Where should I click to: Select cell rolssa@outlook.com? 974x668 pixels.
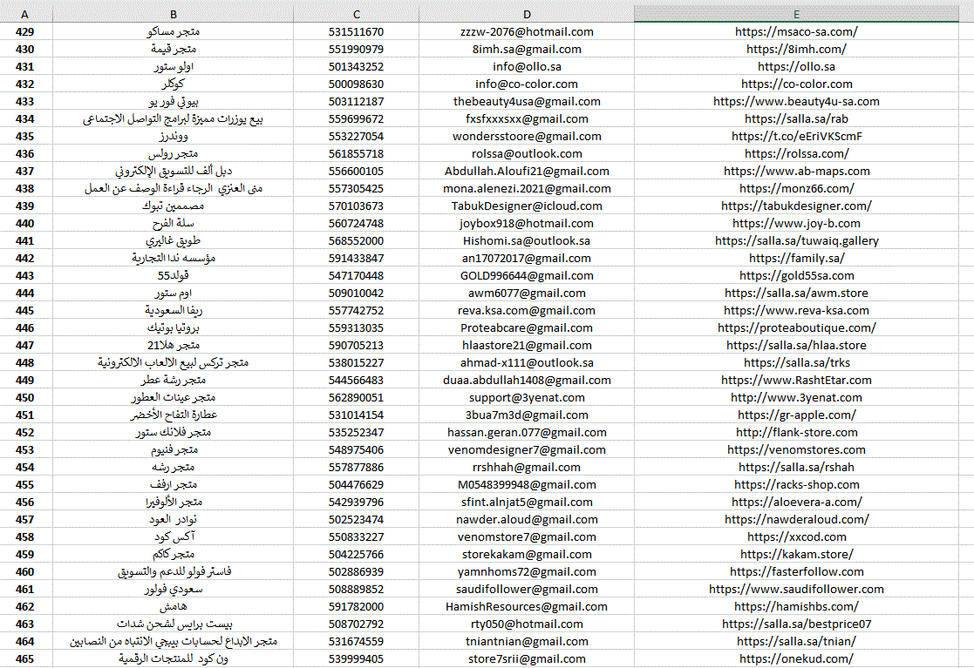point(527,153)
